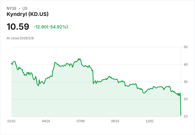Select the 12/02 date axis label

tap(150, 121)
